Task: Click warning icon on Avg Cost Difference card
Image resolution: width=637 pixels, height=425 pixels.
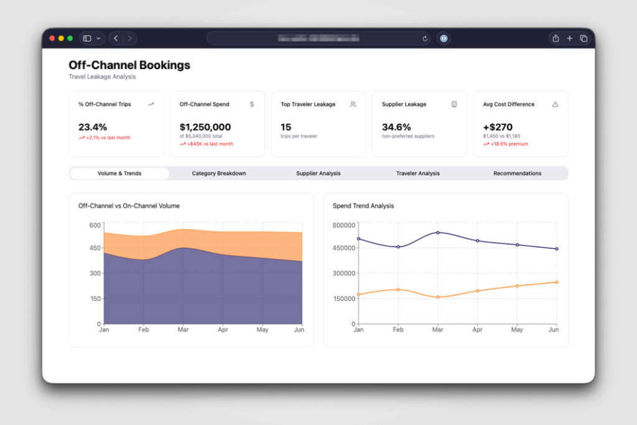Action: (x=556, y=105)
